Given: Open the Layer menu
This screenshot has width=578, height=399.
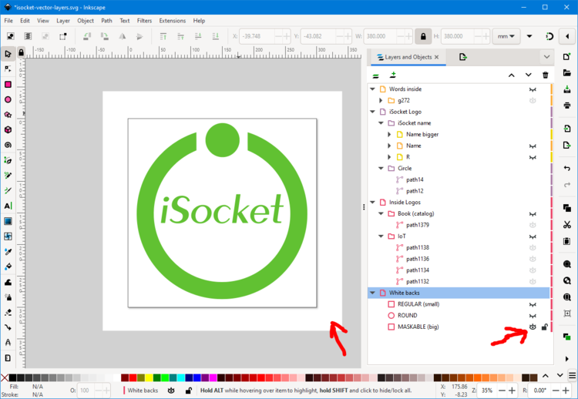Looking at the screenshot, I should [63, 21].
